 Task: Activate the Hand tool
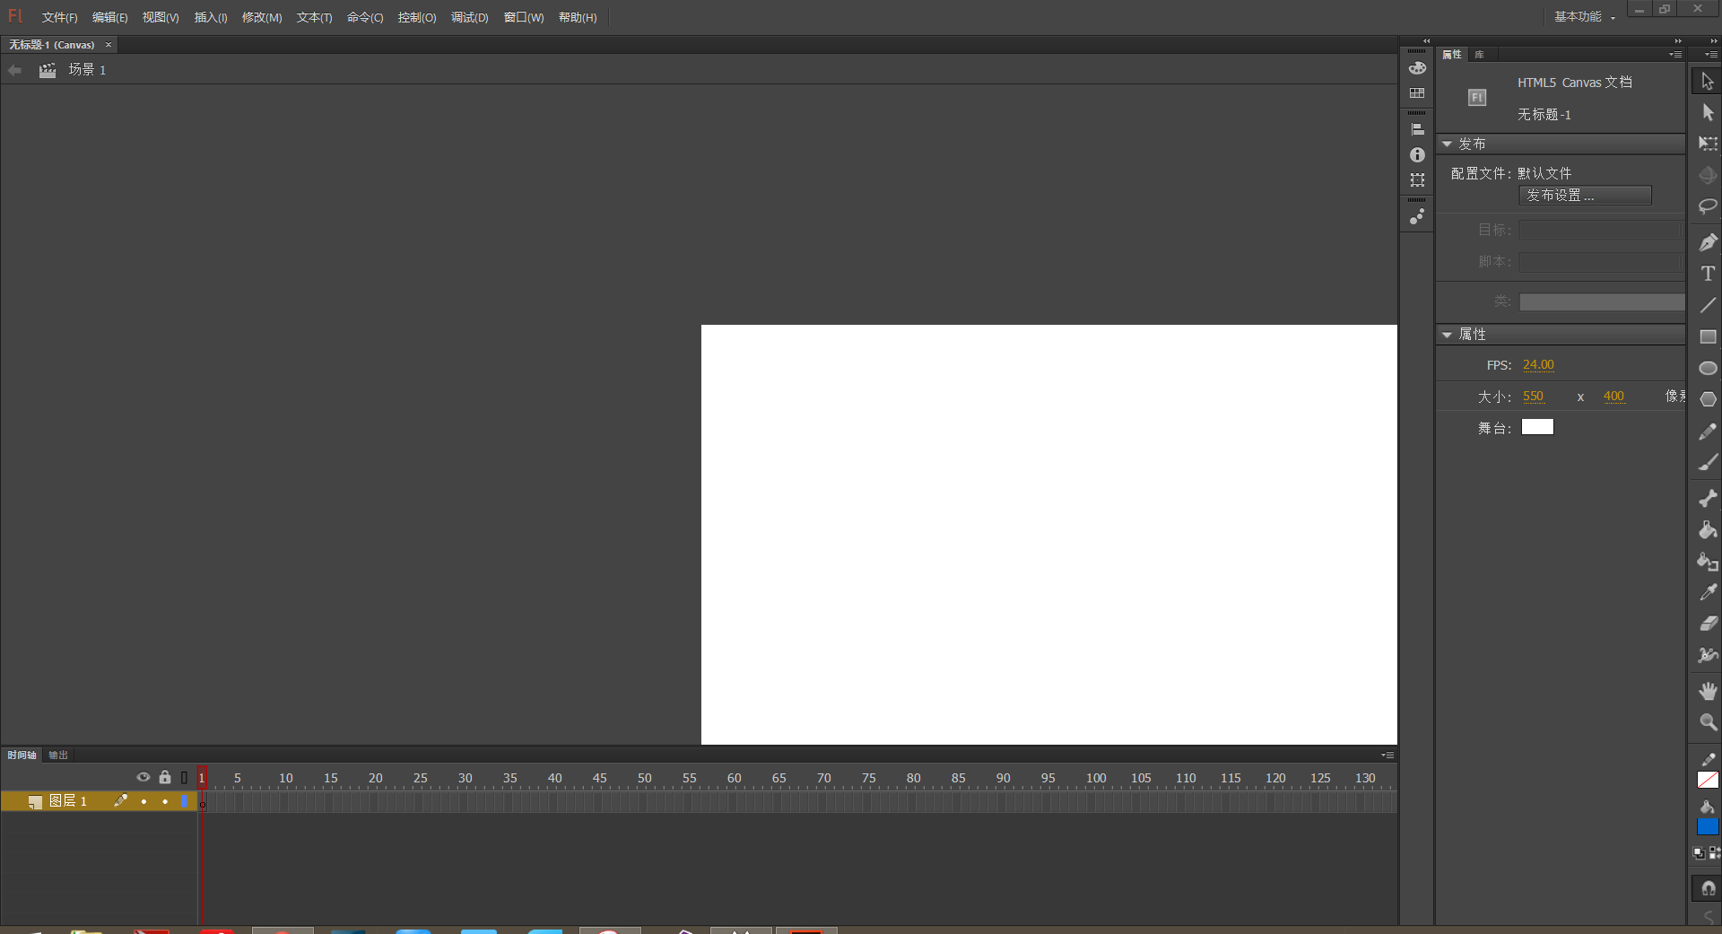pos(1708,690)
